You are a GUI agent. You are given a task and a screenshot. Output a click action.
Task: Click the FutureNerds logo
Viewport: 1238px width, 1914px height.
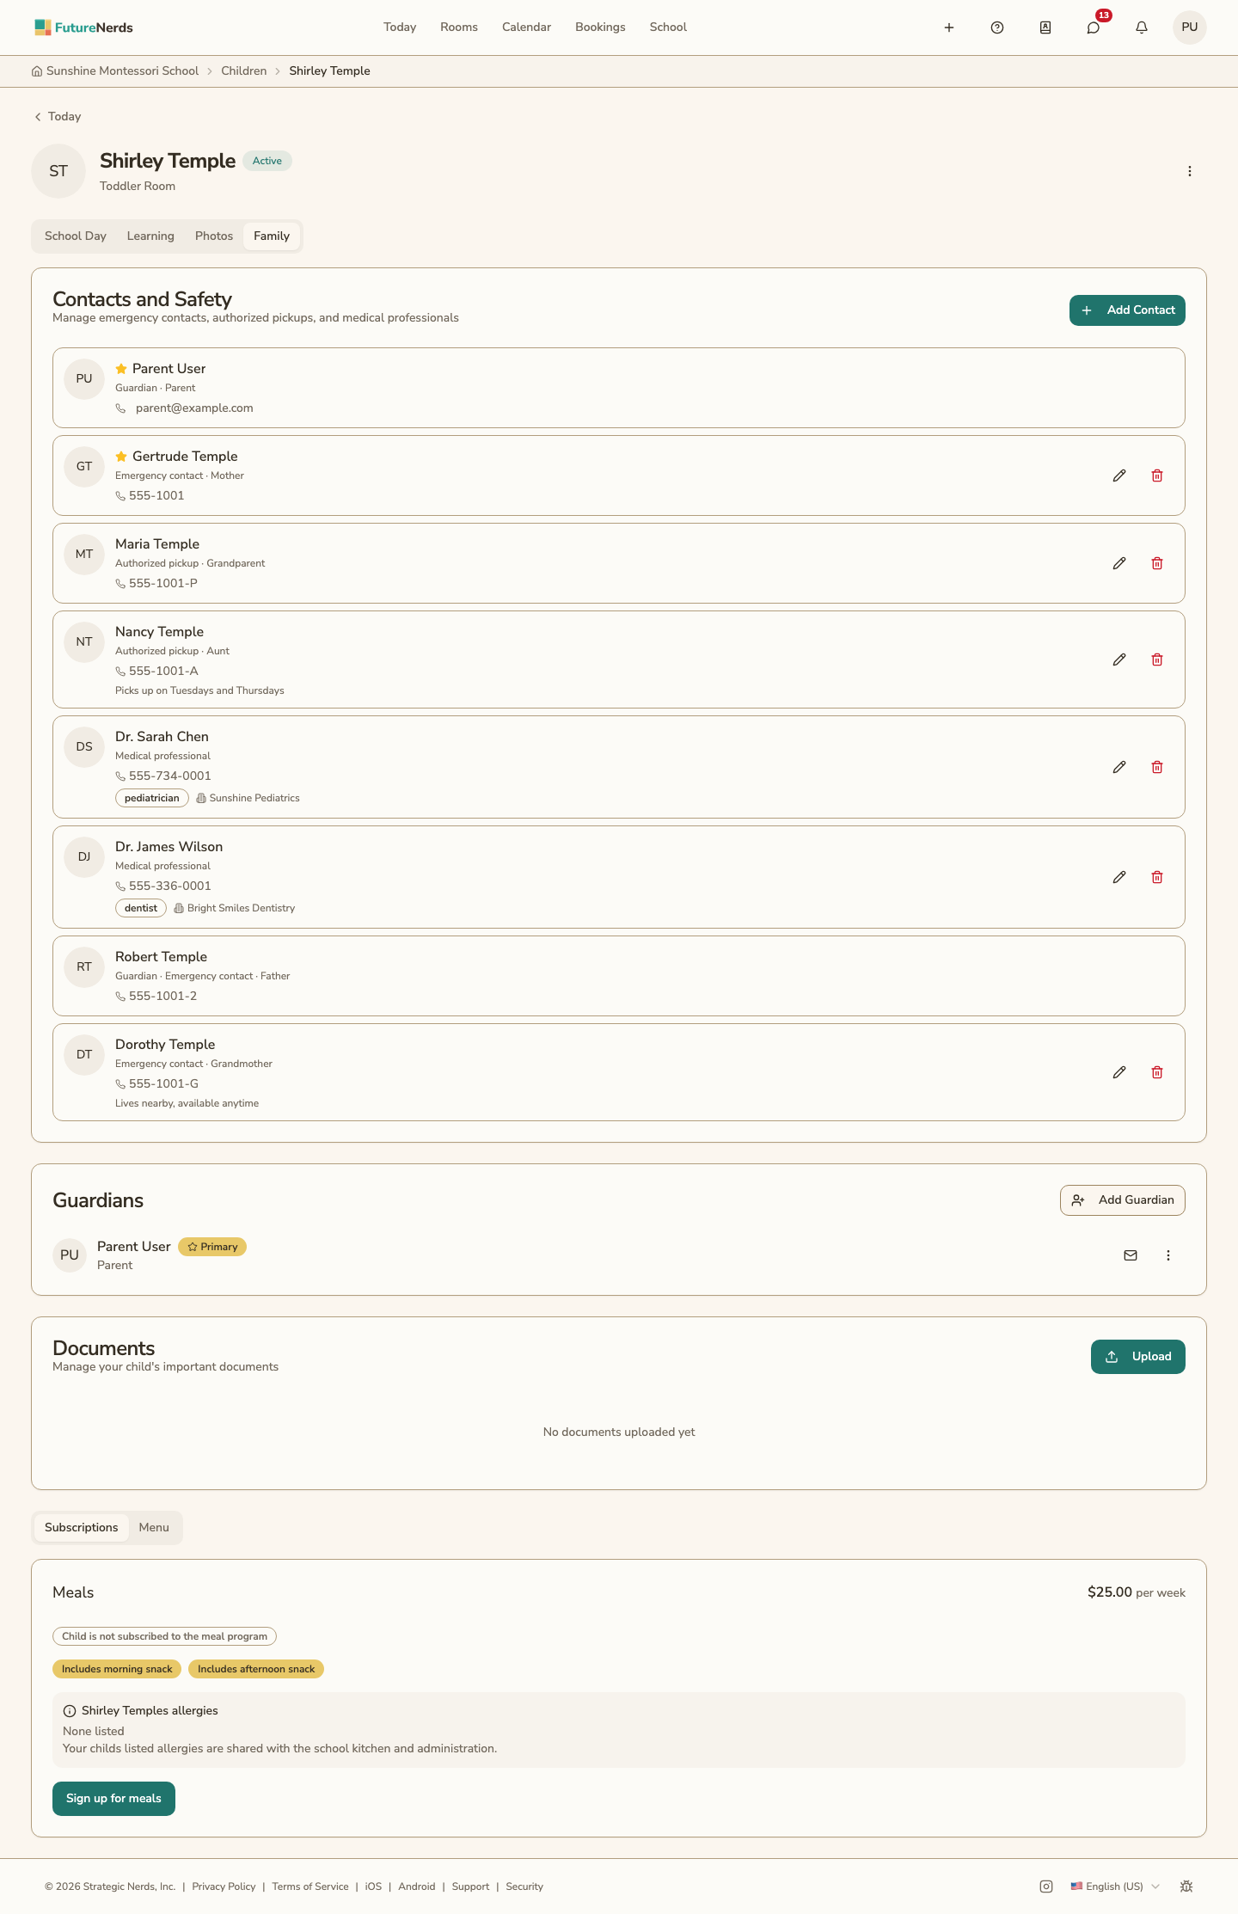83,28
